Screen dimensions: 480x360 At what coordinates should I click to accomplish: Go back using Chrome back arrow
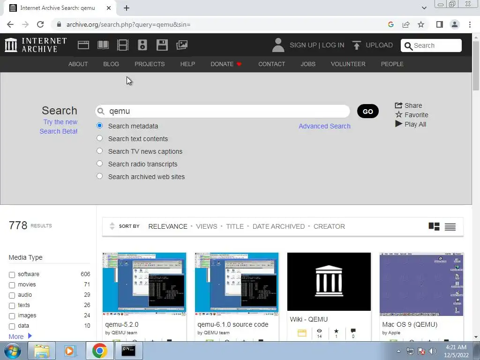coord(10,24)
